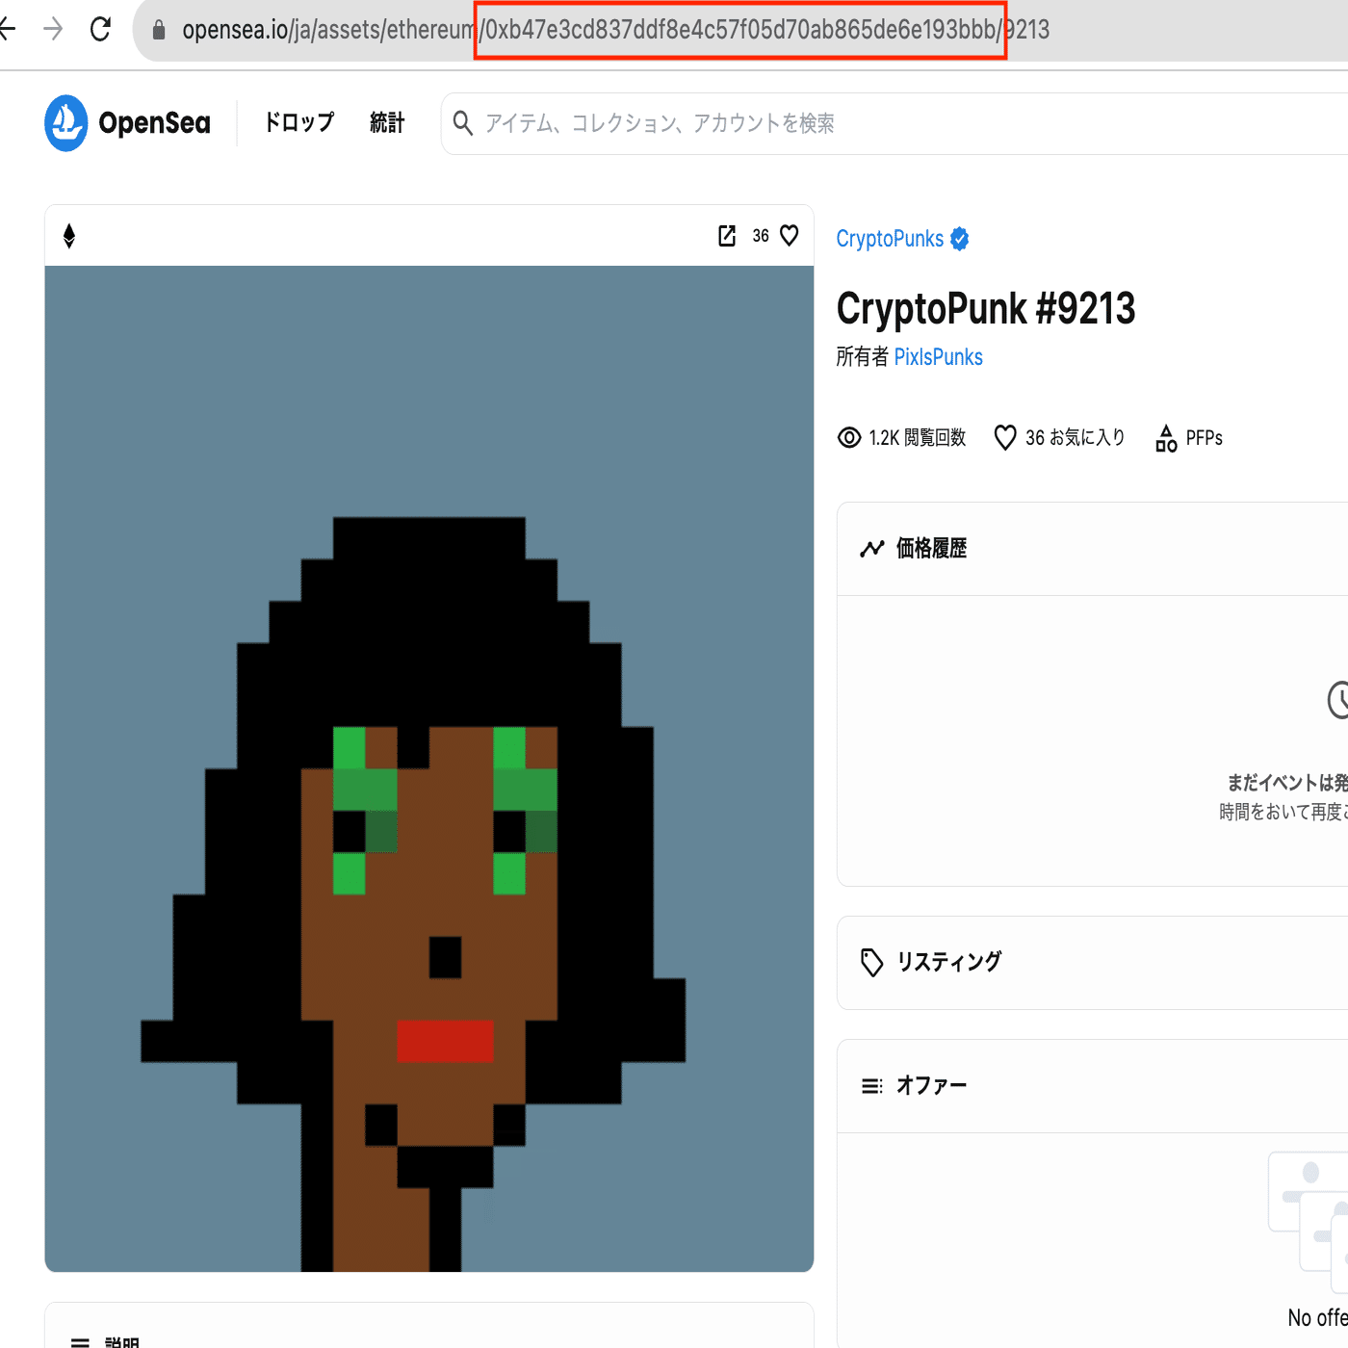1348x1348 pixels.
Task: Click the heart icon beside 36 お気に入り
Action: (x=1005, y=438)
